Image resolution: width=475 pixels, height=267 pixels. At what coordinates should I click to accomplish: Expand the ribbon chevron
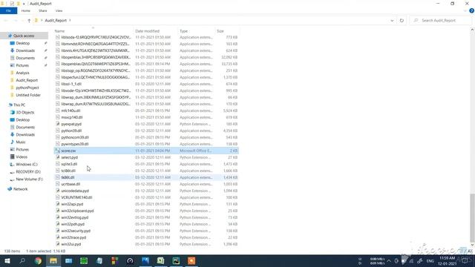point(465,10)
